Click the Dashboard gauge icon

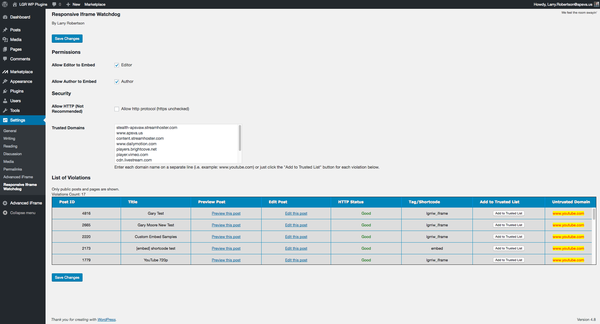tap(5, 17)
